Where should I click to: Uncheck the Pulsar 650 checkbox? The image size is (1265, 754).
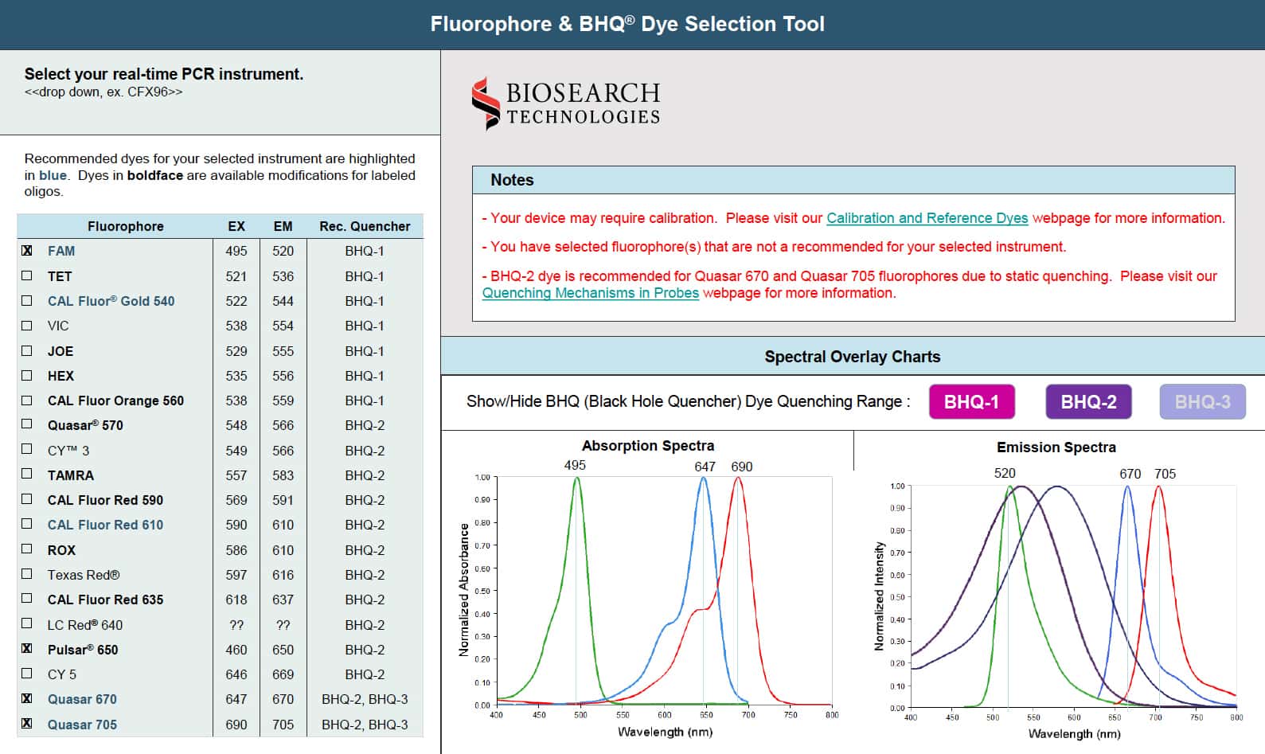pos(27,649)
